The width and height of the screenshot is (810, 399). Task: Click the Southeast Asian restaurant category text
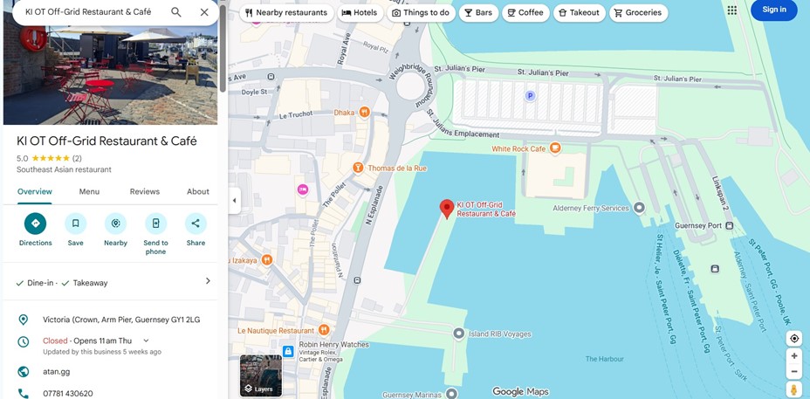click(x=64, y=169)
